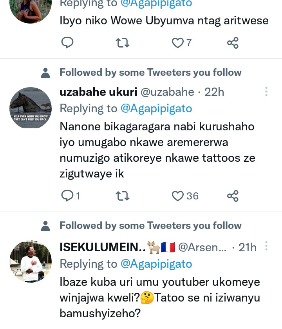Open the @uzabahe handle
The height and width of the screenshot is (329, 282).
pos(167,92)
